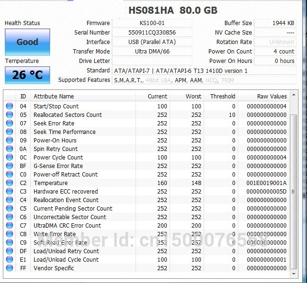Click status icon for Power-On Hours row

pos(9,140)
